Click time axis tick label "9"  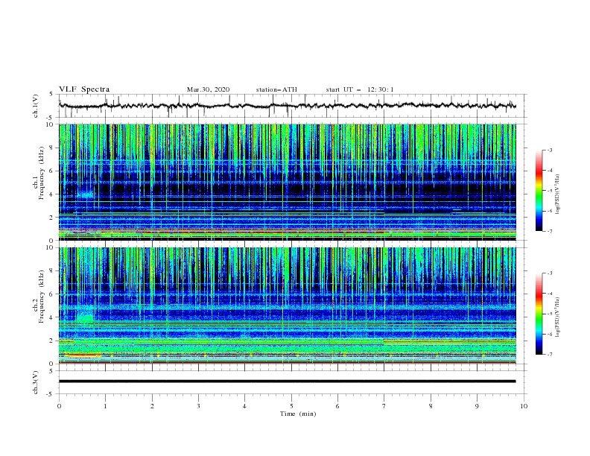point(477,406)
